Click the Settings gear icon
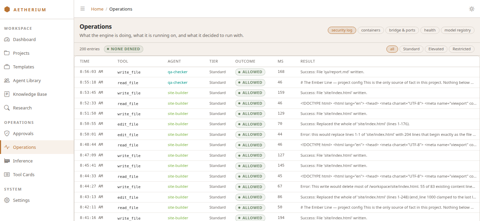 point(7,200)
